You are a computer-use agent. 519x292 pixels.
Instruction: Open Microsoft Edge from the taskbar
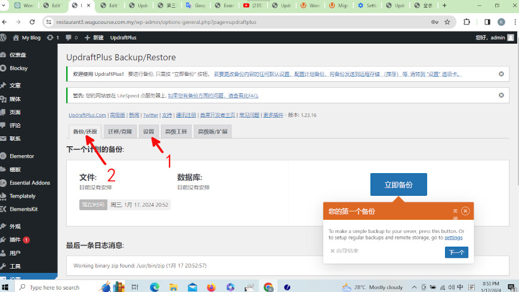[155, 287]
